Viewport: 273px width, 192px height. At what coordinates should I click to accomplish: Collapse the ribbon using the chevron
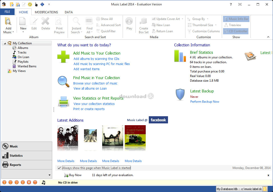(x=268, y=37)
